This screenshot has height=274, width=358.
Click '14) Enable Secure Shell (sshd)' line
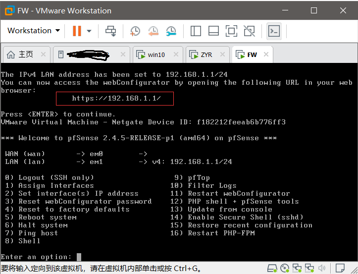237,217
